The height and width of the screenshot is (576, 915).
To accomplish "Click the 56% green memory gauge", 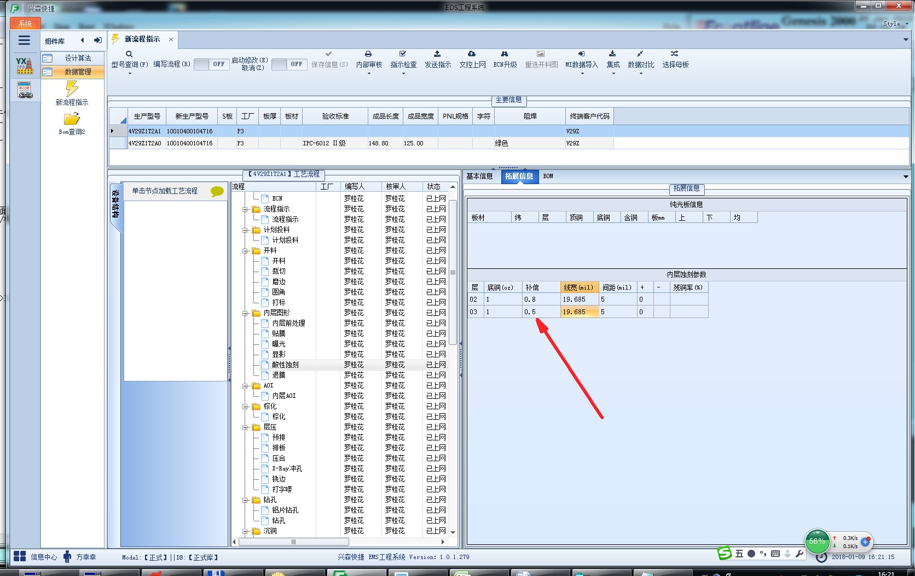I will 817,541.
